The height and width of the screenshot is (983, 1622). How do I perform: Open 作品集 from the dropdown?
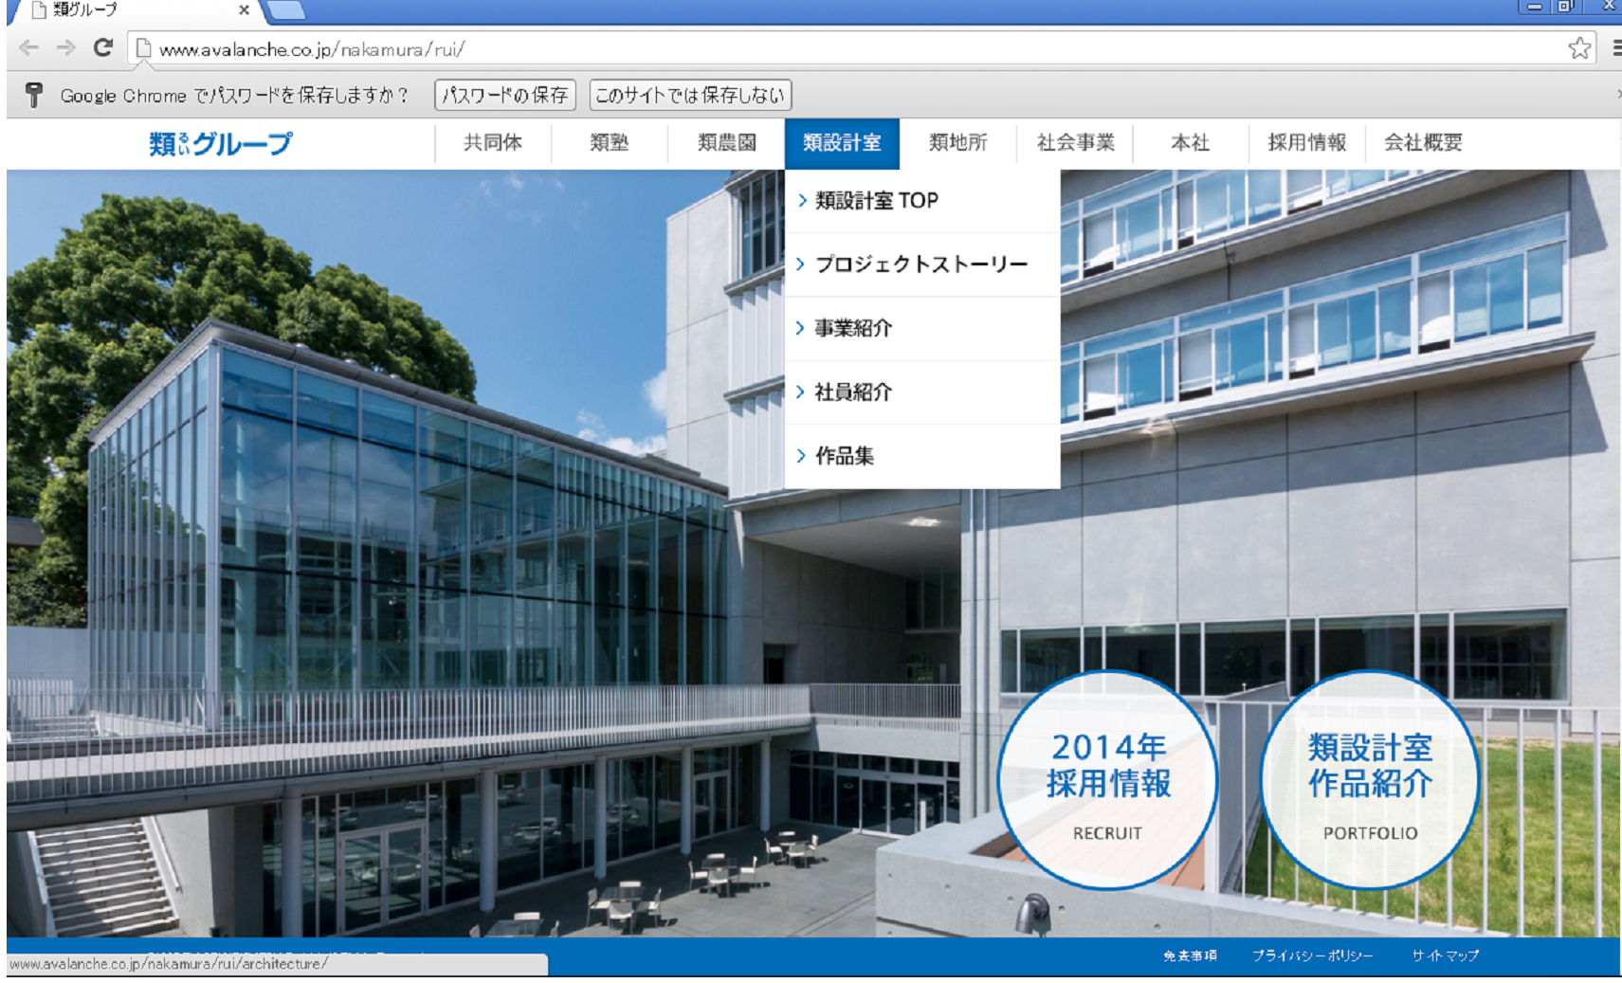[x=844, y=456]
